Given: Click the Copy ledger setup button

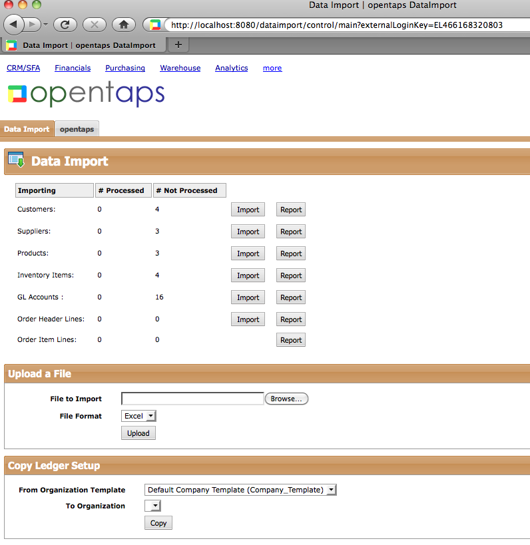Looking at the screenshot, I should click(x=158, y=523).
